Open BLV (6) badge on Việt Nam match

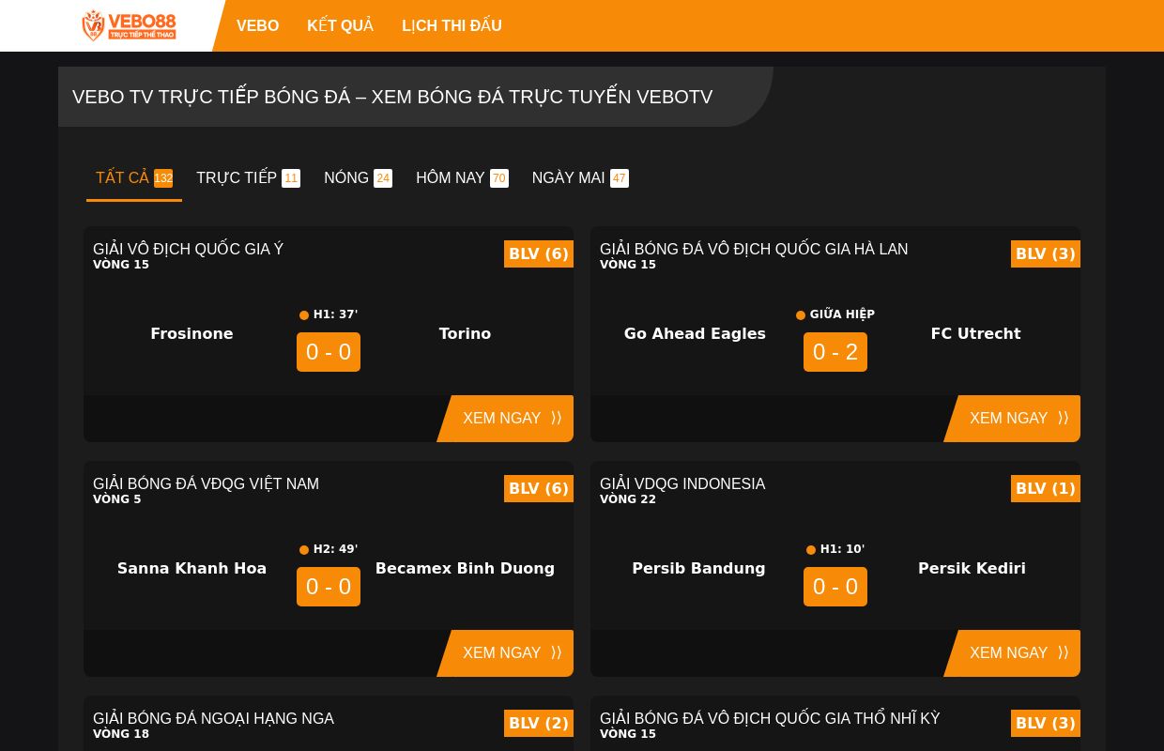tap(538, 489)
